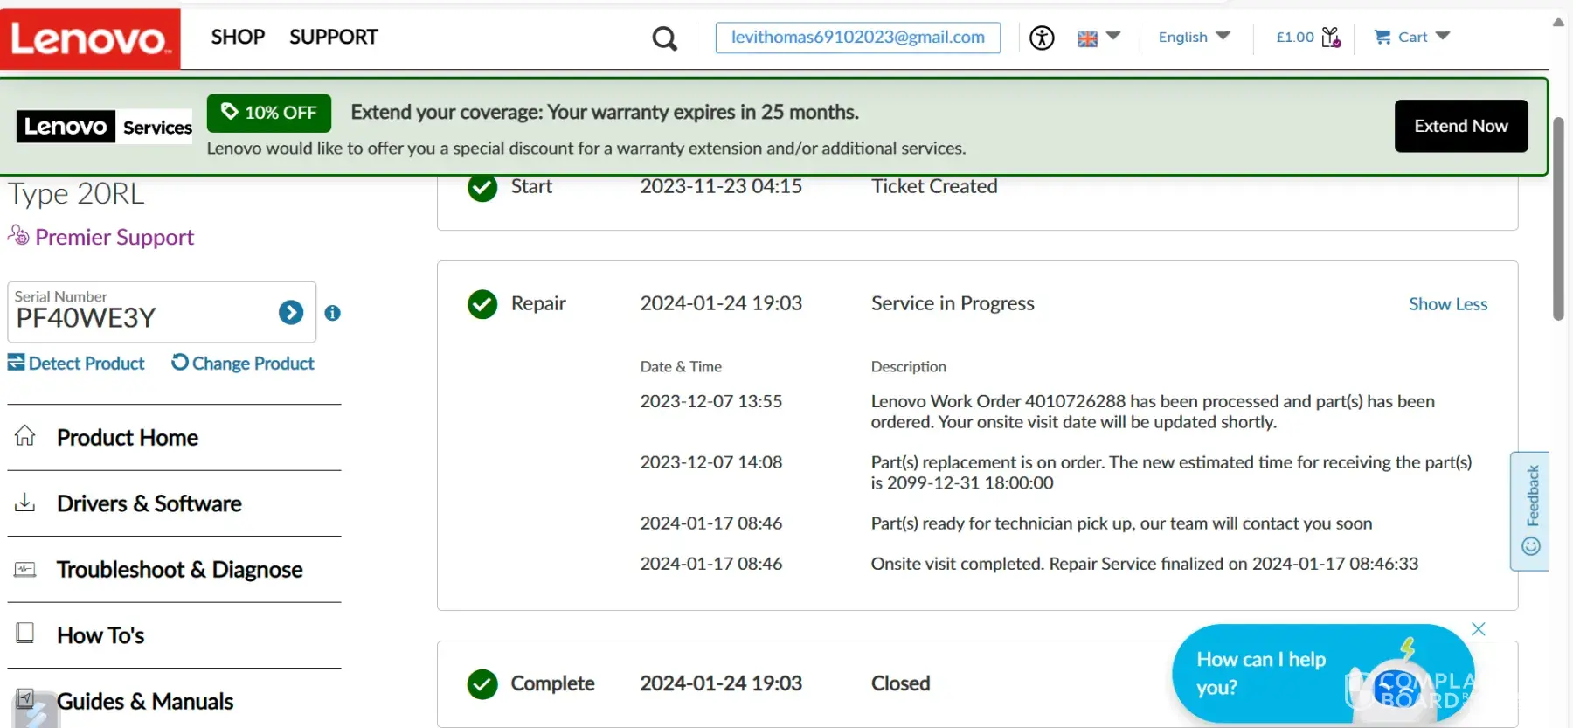
Task: Click the Start step green checkmark
Action: coord(482,186)
